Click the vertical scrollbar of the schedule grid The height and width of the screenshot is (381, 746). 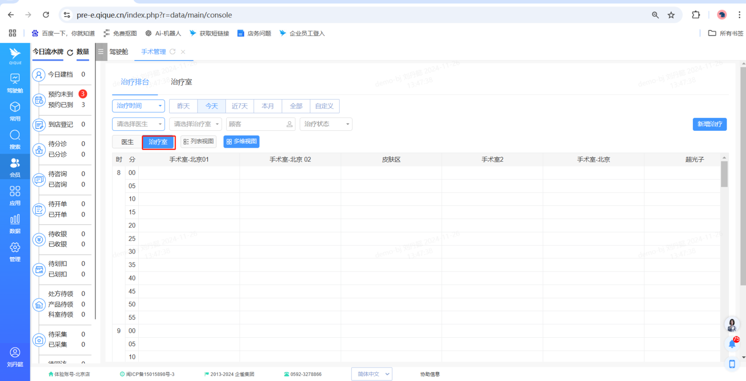[x=724, y=174]
